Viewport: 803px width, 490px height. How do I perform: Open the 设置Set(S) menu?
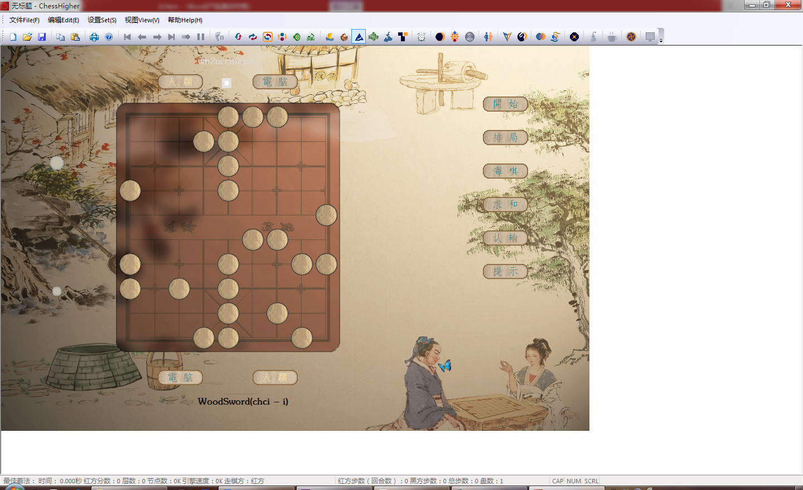coord(102,20)
